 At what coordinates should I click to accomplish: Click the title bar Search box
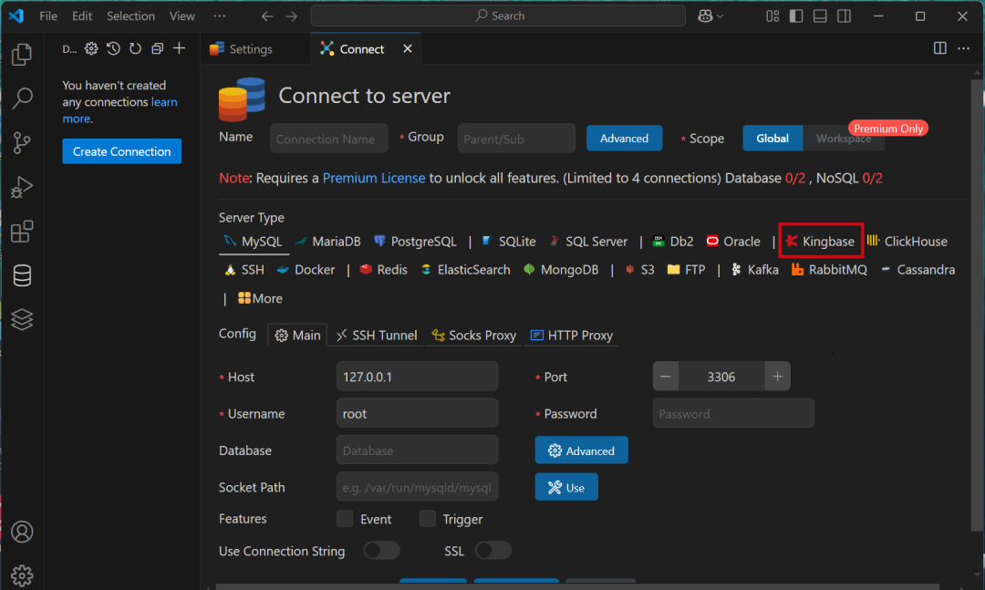(x=498, y=16)
